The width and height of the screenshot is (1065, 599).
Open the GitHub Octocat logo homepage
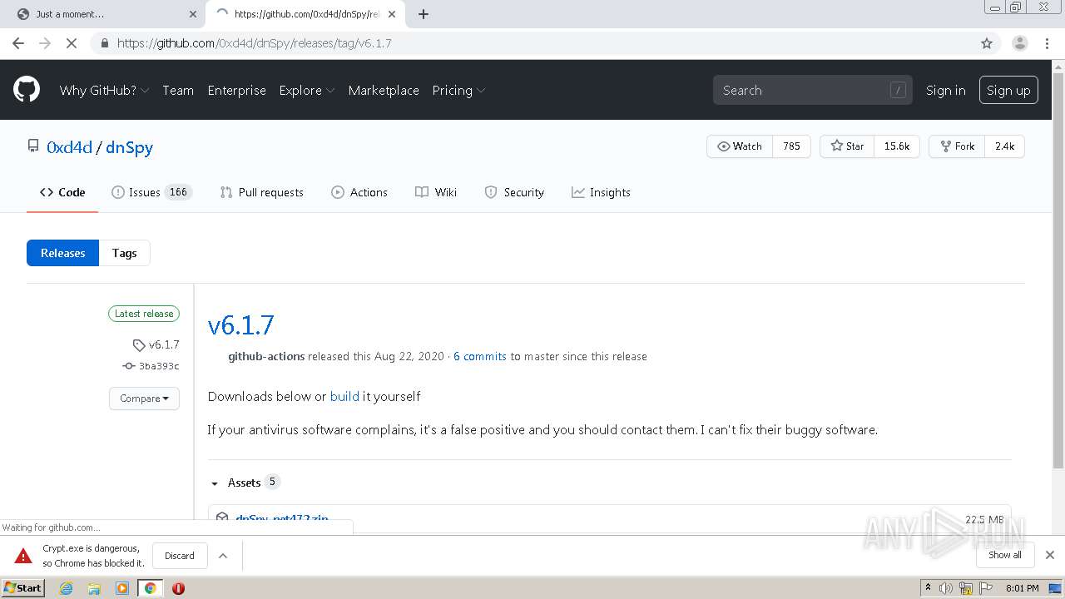[27, 90]
